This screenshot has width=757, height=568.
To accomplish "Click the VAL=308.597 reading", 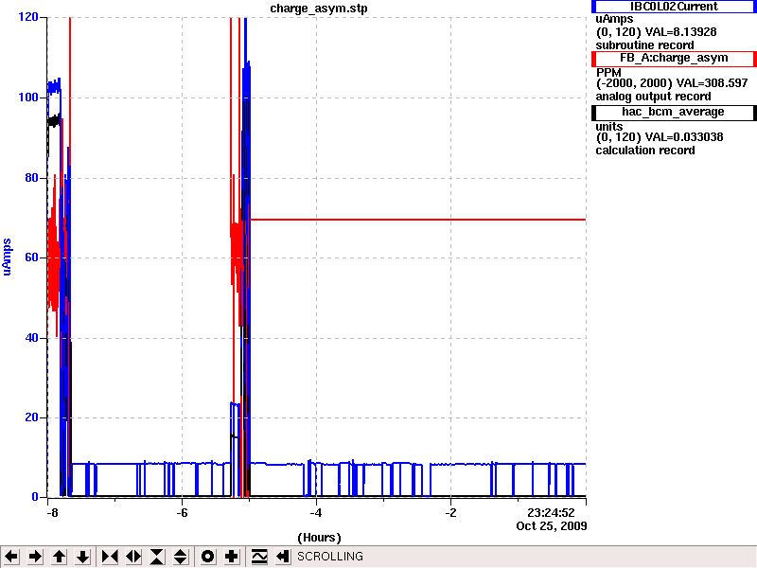I will (713, 83).
